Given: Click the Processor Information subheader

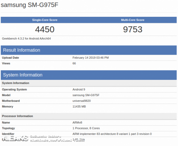Looking at the screenshot, I should (x=17, y=116).
